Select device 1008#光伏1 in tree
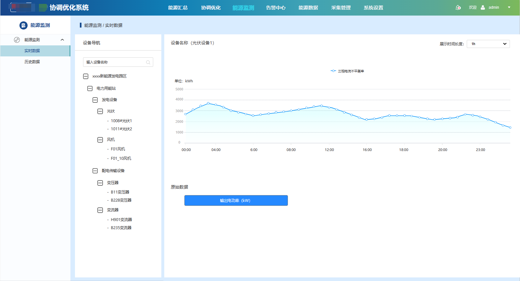 click(121, 121)
